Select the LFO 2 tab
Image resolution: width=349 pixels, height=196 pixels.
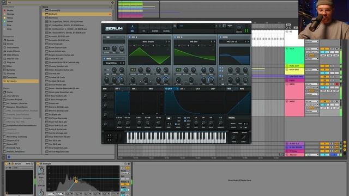182,89
